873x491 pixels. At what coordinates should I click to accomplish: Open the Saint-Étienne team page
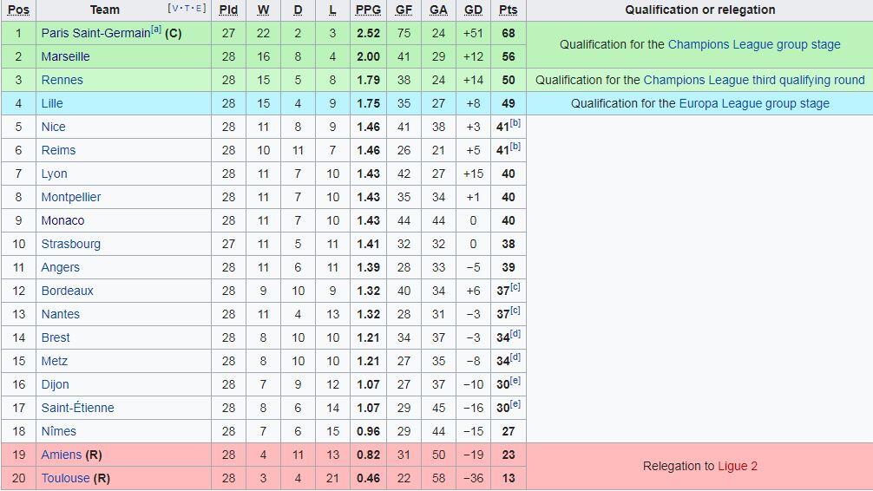77,408
